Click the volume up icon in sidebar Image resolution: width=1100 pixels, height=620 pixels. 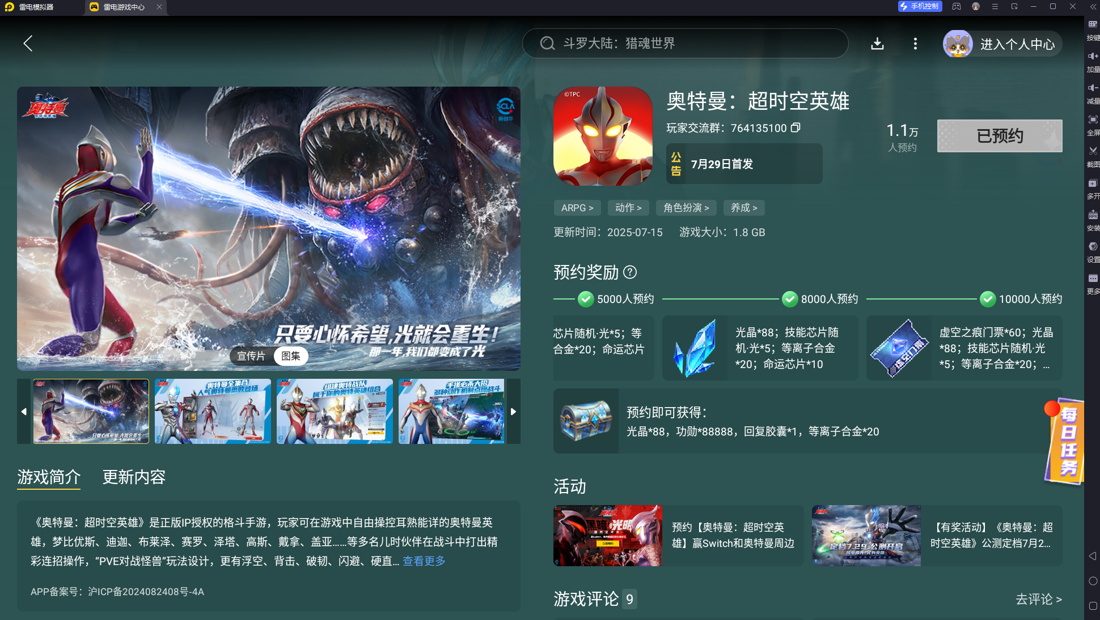click(x=1092, y=56)
